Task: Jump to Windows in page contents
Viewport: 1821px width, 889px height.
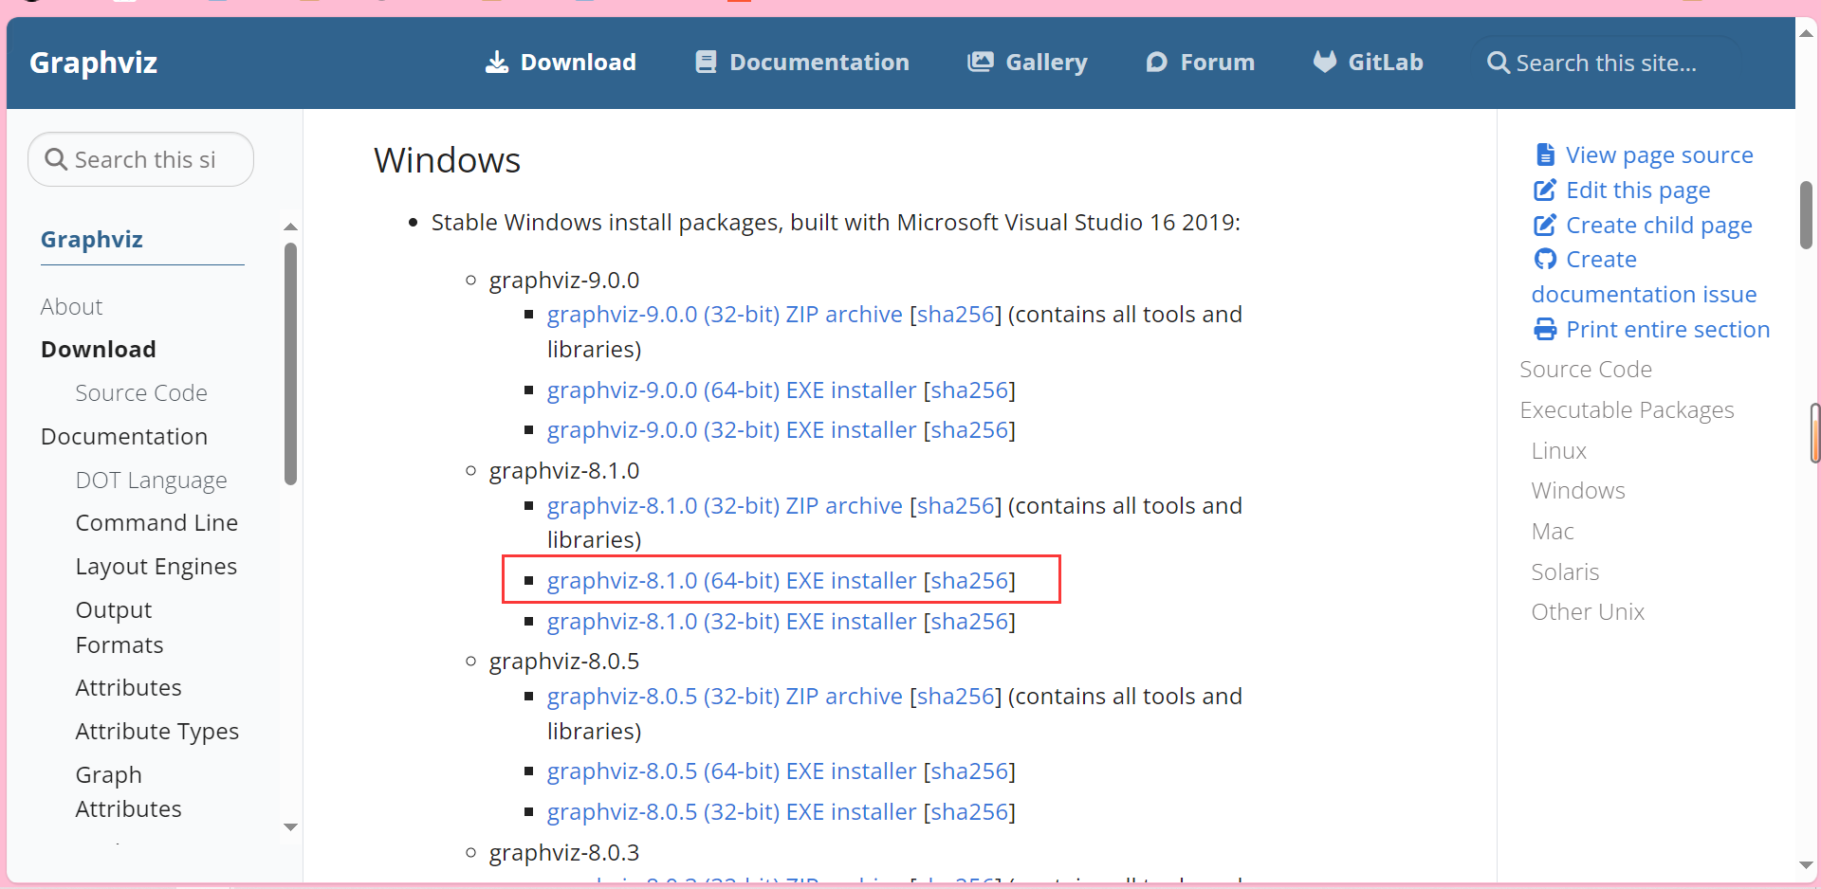Action: click(x=1578, y=490)
